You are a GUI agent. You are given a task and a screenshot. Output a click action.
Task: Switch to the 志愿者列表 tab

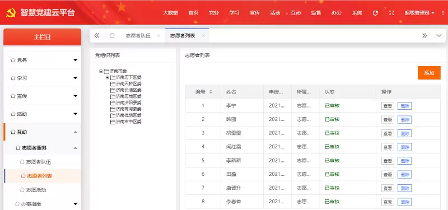[x=183, y=36]
